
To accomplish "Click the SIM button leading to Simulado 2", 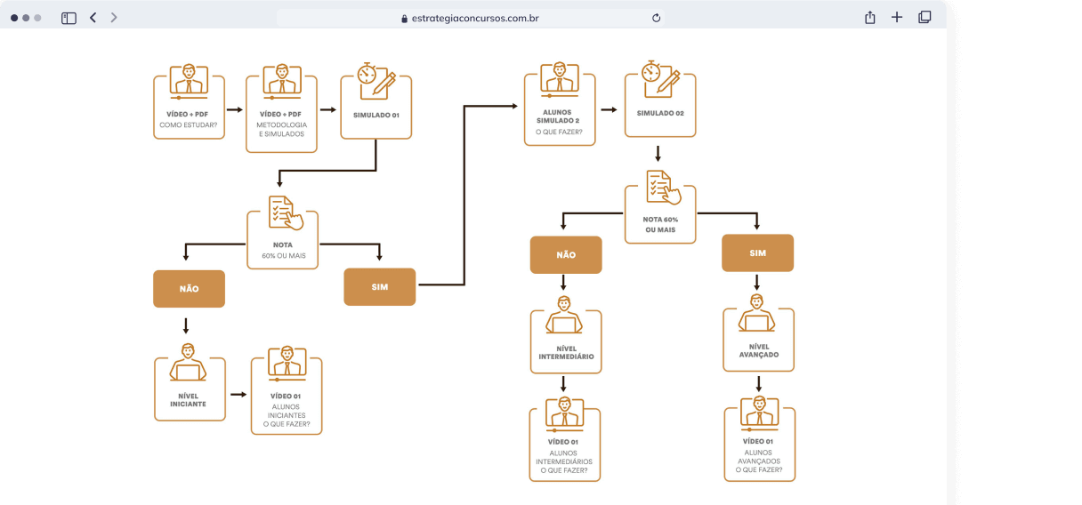I will pyautogui.click(x=380, y=287).
